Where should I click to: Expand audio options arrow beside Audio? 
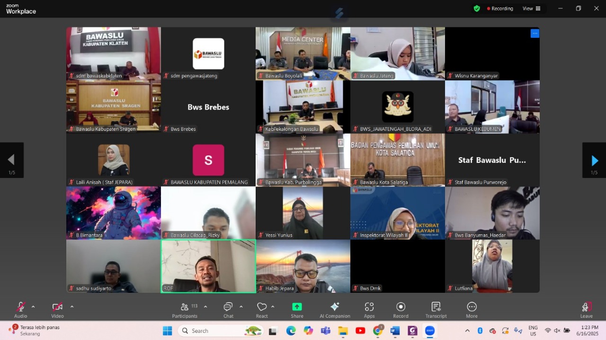pyautogui.click(x=33, y=307)
